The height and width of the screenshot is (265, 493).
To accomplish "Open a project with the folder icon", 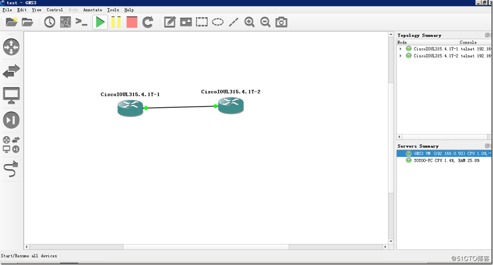I will (x=27, y=22).
